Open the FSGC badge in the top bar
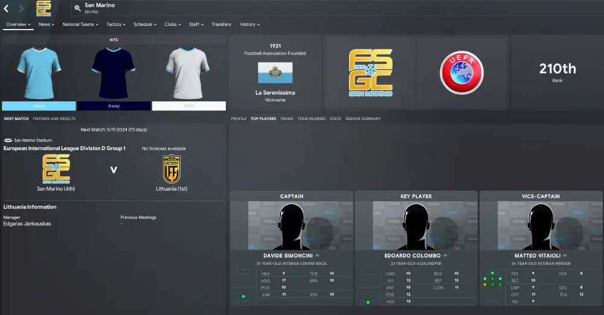Screen dimensions: 604x315 (x=43, y=8)
